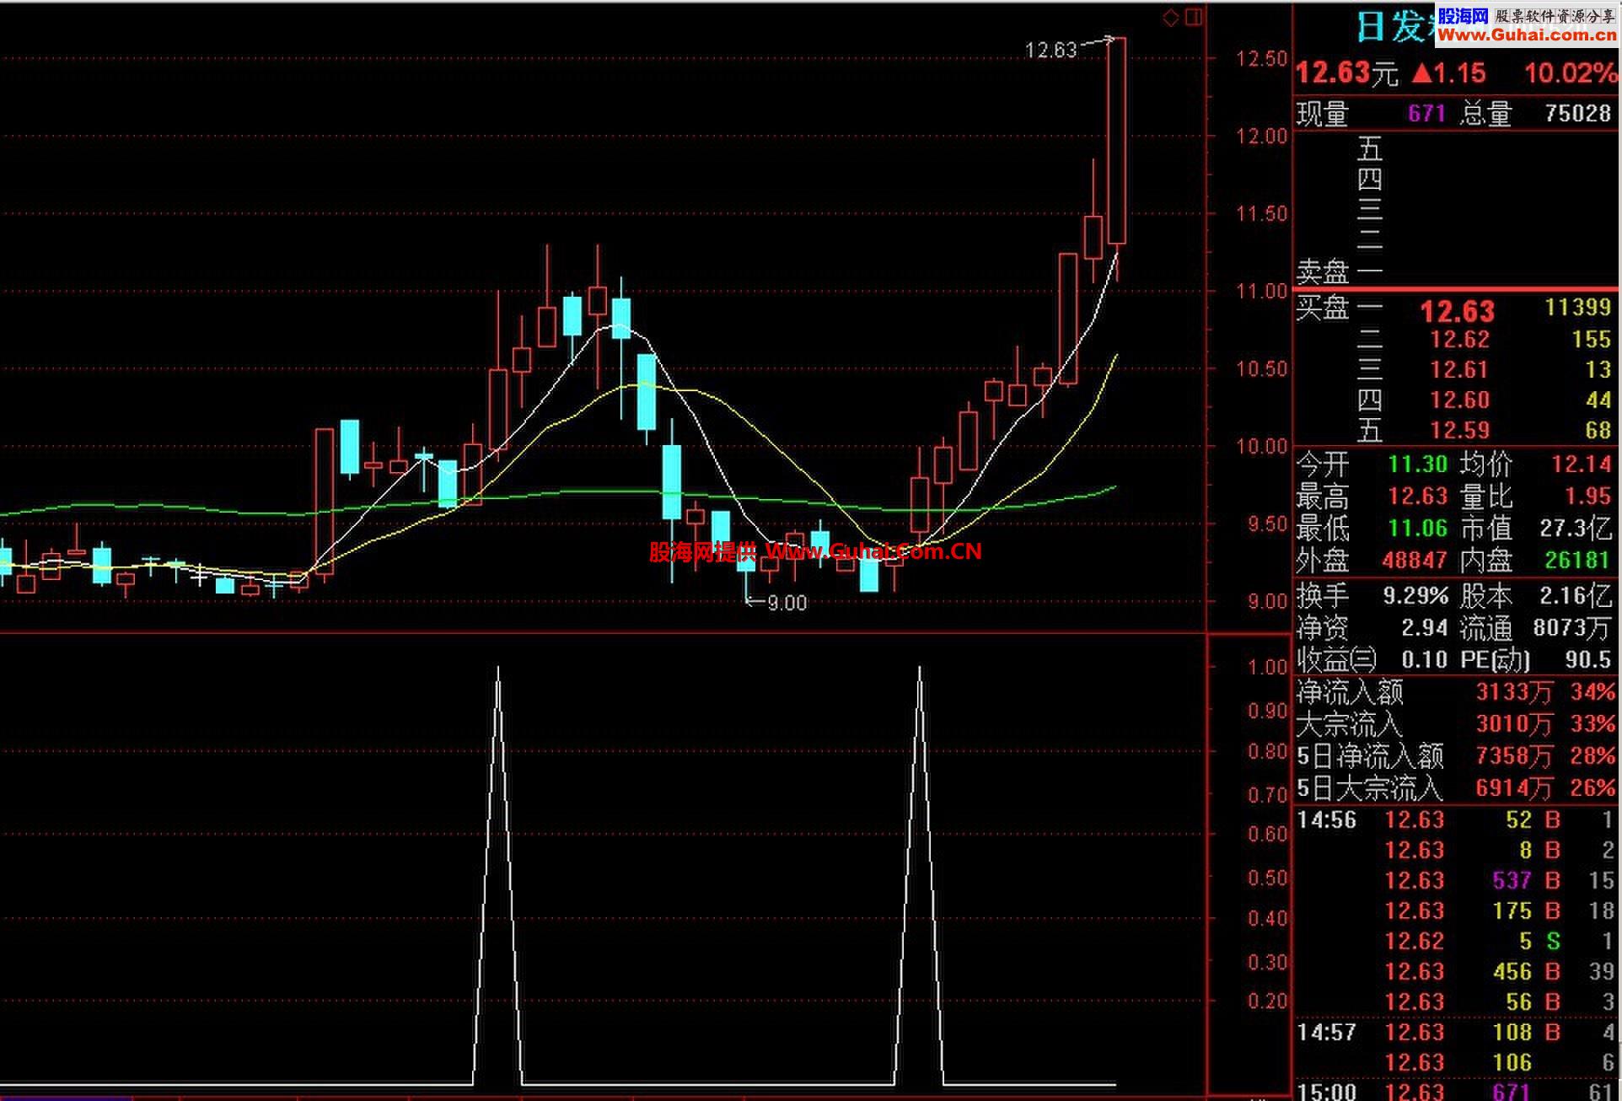1622x1101 pixels.
Task: Click the 现量 value 671
Action: [x=1426, y=112]
